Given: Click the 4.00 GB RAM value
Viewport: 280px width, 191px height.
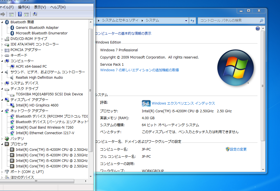Looking at the screenshot, I should pos(148,118).
